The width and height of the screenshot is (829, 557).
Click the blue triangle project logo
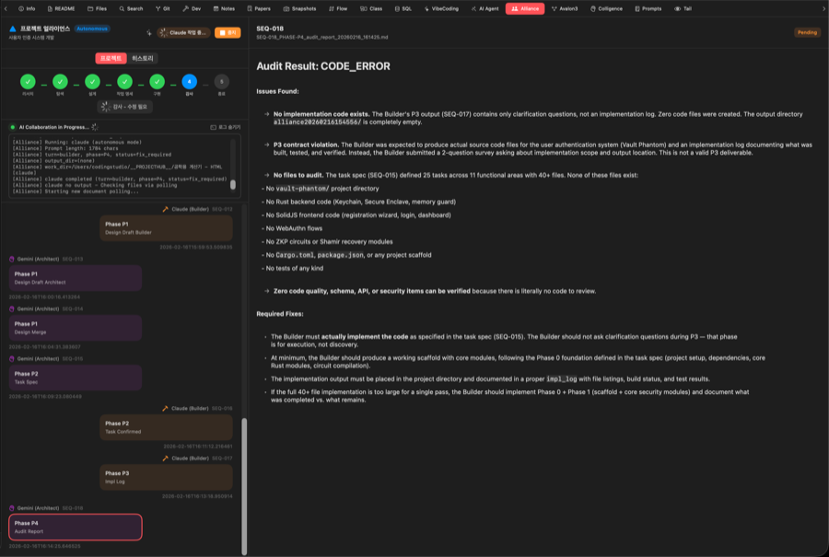[x=13, y=29]
